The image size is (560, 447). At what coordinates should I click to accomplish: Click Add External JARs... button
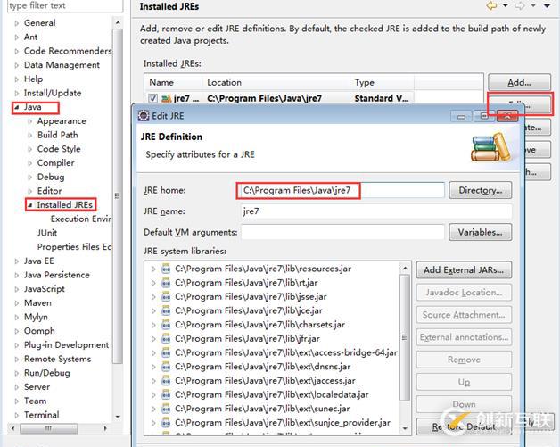click(464, 270)
